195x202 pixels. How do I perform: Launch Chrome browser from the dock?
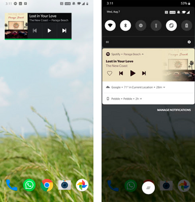[47, 185]
